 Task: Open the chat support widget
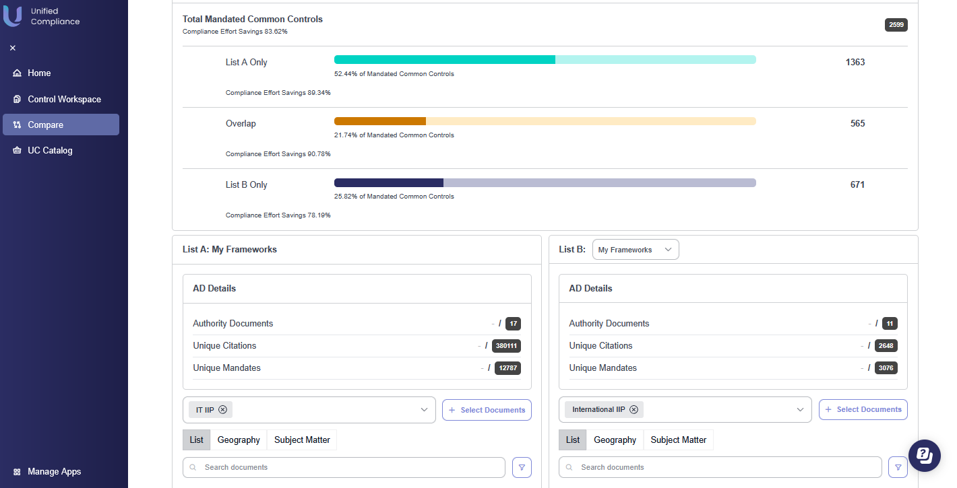(x=924, y=456)
